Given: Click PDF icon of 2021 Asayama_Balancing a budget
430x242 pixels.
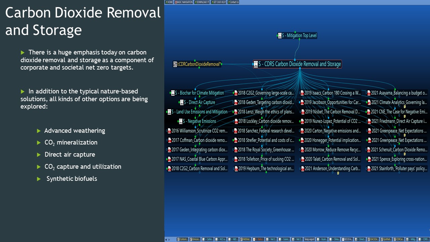Looking at the screenshot, I should (369, 93).
